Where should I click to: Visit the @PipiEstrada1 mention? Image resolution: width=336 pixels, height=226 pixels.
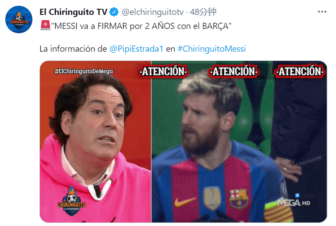click(137, 49)
